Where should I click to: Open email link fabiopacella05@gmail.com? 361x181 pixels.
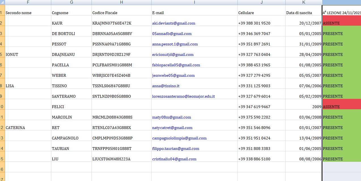pos(176,65)
